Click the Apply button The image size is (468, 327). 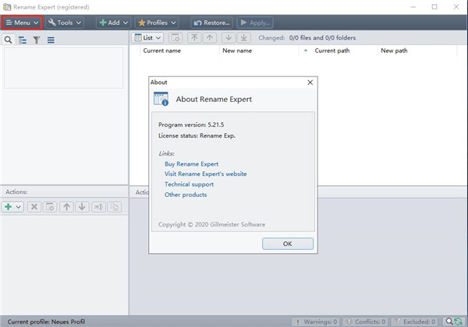(255, 23)
